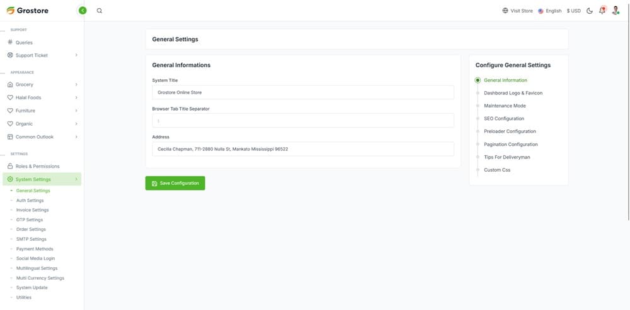This screenshot has width=630, height=310.
Task: Click the Visit Store globe icon
Action: point(505,11)
